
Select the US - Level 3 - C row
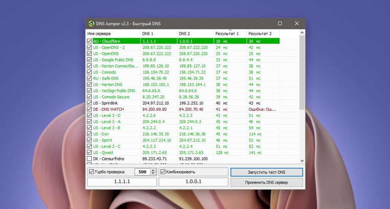[x=183, y=146]
